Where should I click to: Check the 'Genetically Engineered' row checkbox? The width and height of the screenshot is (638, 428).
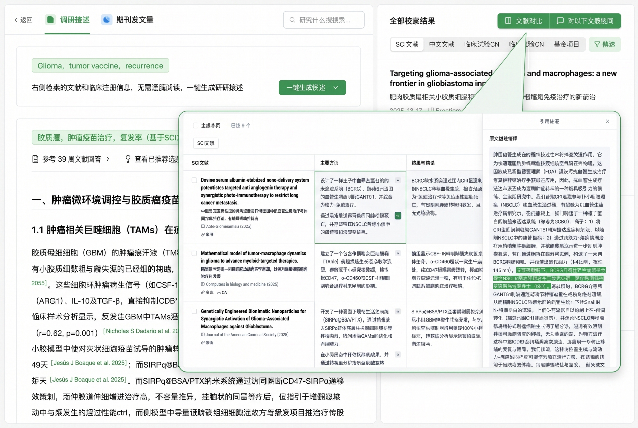[x=194, y=312]
